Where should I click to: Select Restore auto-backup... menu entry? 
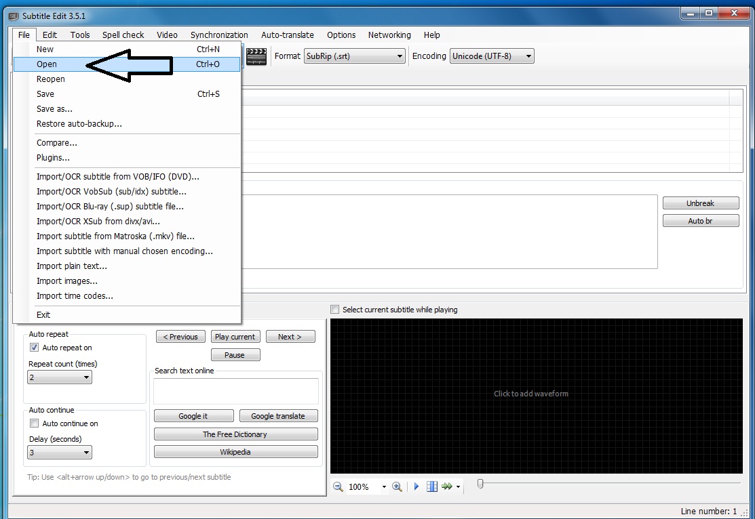tap(127, 123)
